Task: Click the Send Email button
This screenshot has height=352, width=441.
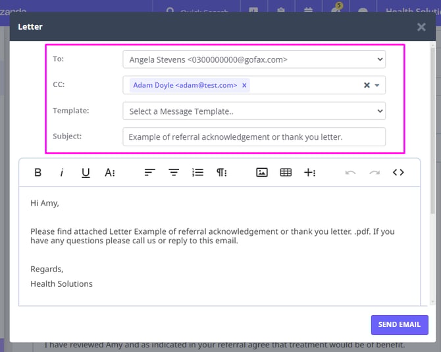Action: pos(400,324)
